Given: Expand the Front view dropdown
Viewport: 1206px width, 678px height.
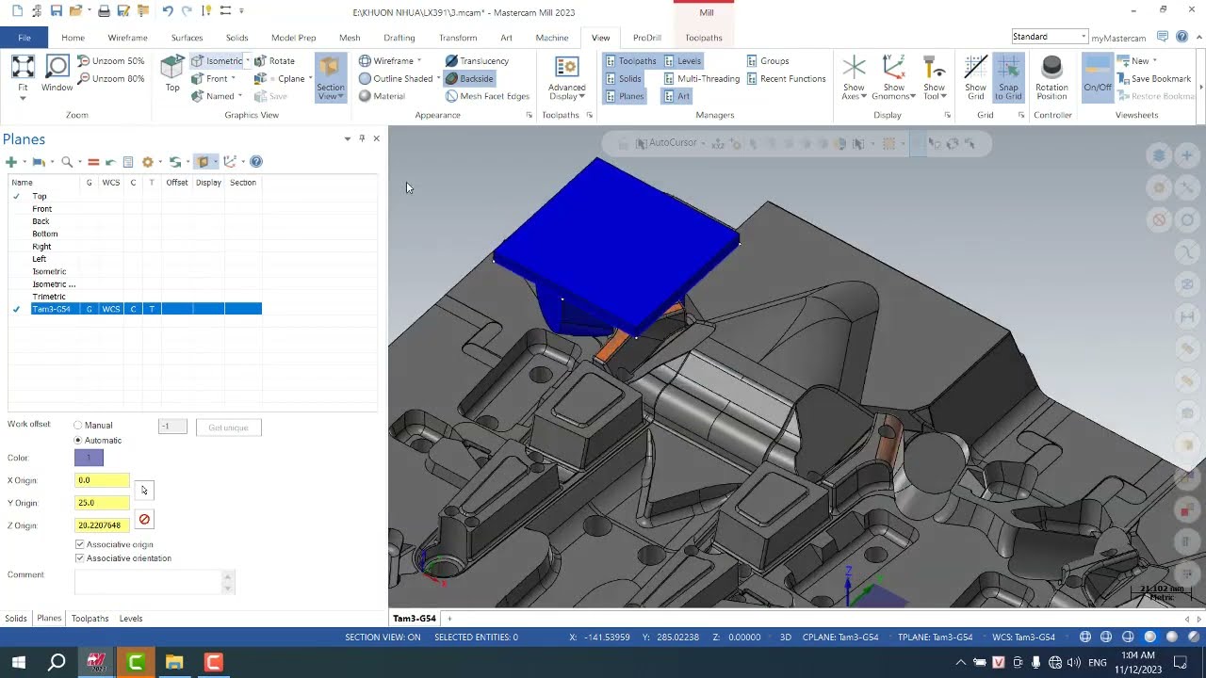Looking at the screenshot, I should (x=233, y=79).
